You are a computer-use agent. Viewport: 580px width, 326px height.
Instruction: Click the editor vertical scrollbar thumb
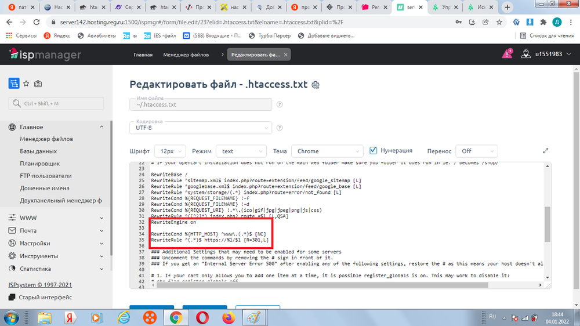(547, 224)
